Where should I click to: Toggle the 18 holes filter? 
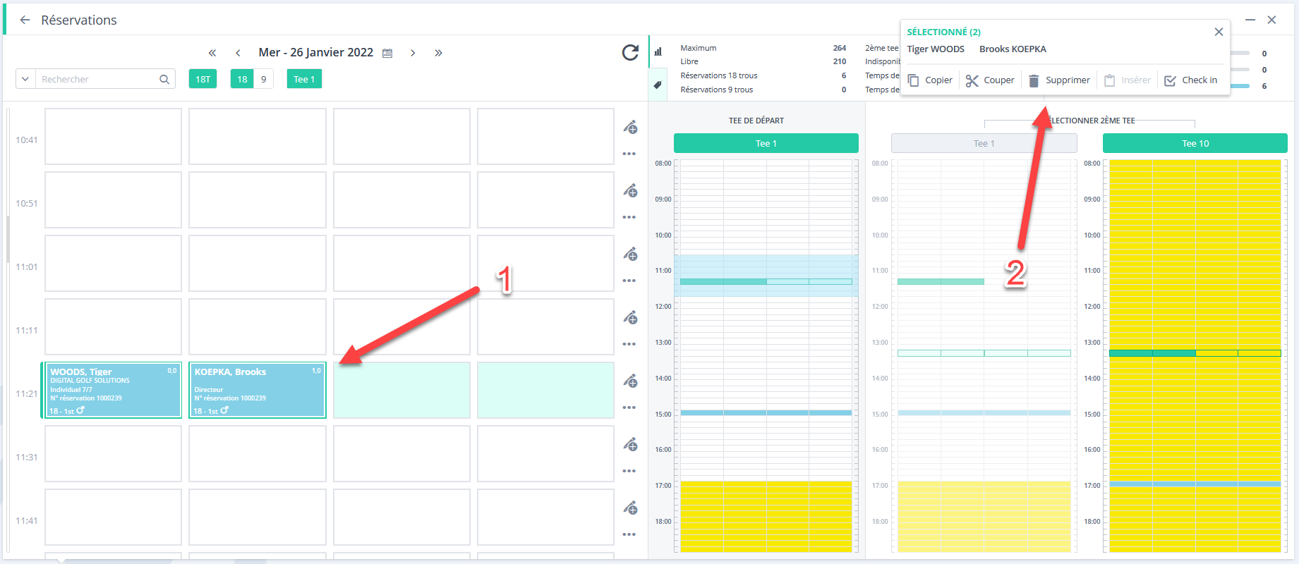tap(242, 79)
